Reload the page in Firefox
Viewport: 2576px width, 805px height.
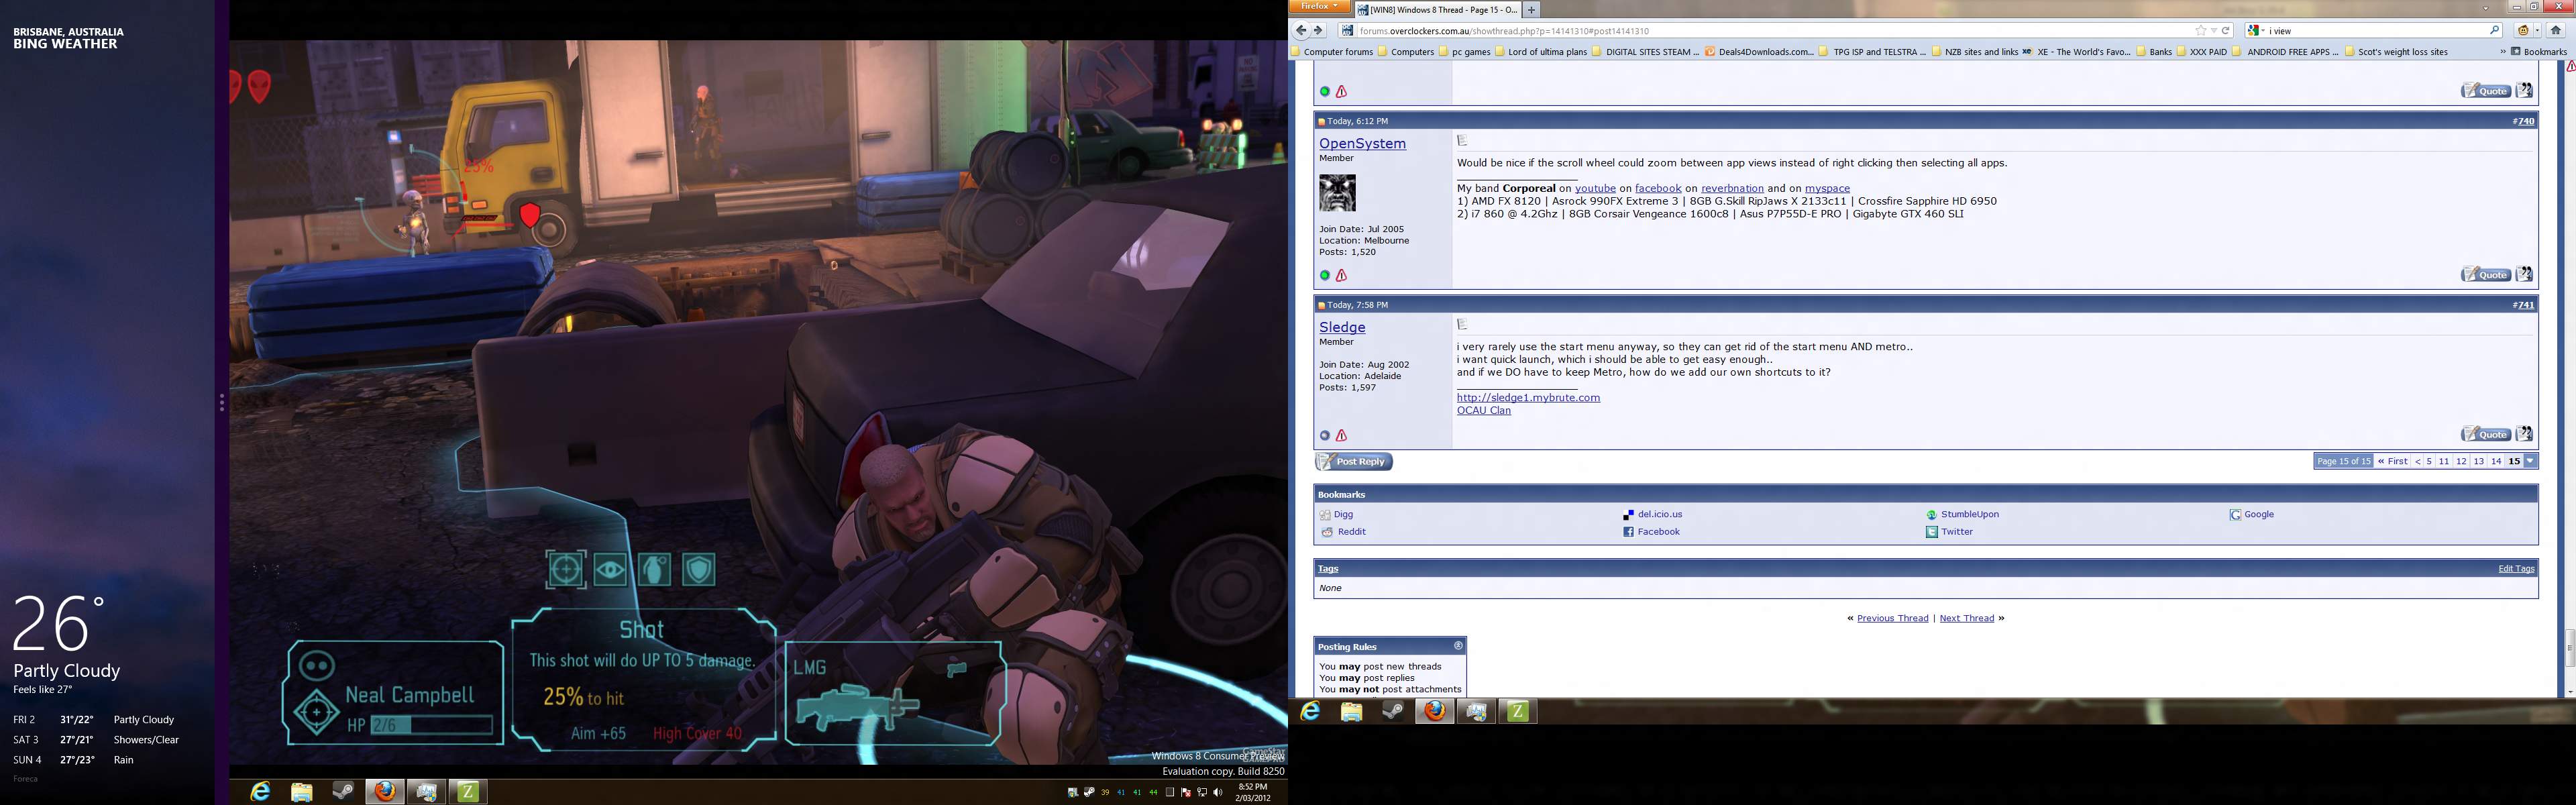point(2226,31)
